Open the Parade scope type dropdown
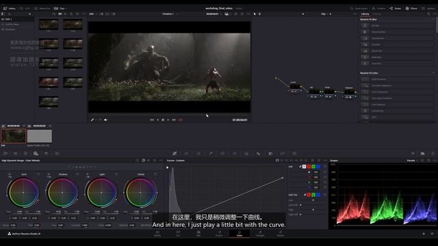The image size is (438, 246). [412, 161]
